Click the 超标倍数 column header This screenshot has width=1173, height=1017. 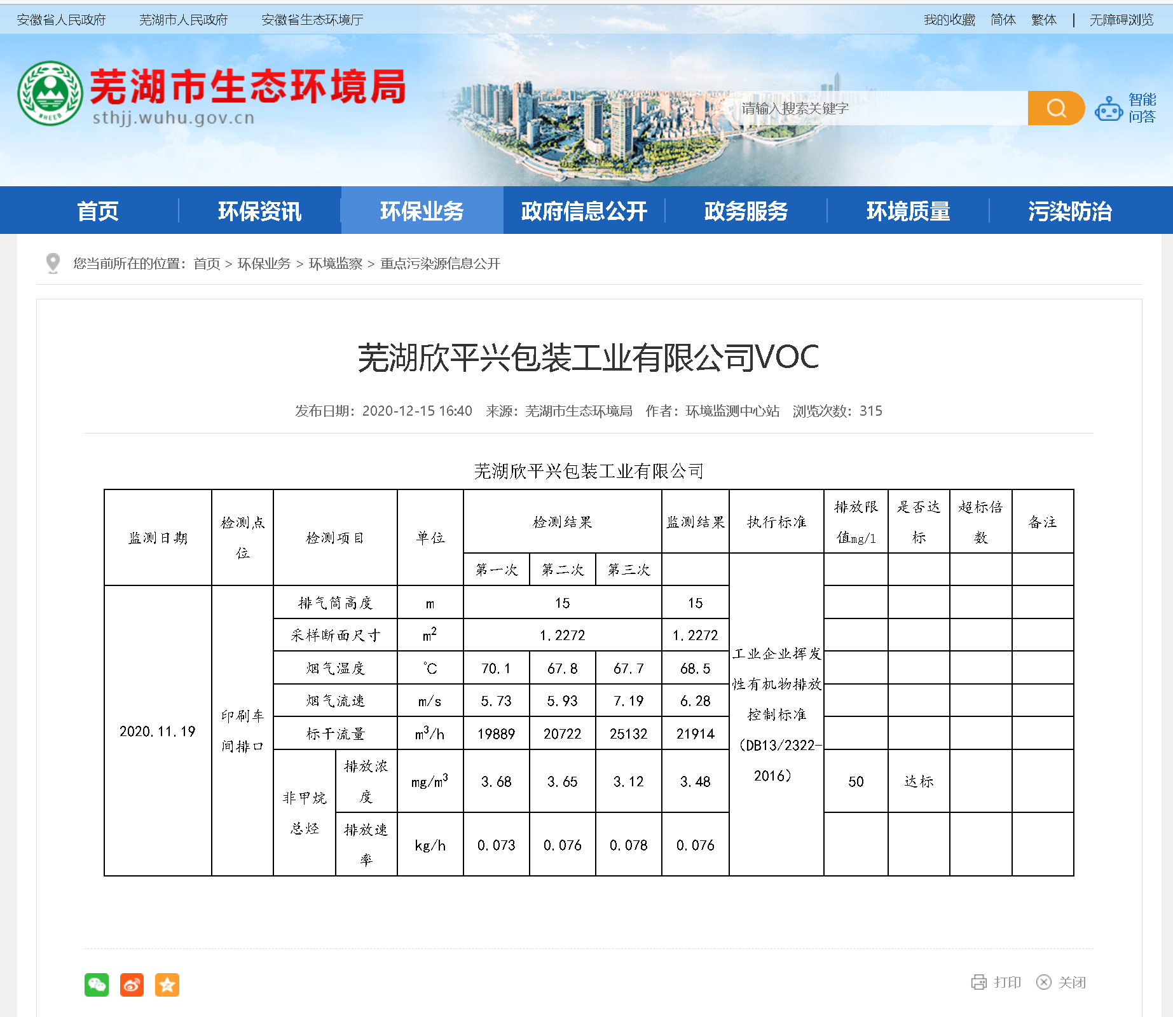[x=980, y=522]
